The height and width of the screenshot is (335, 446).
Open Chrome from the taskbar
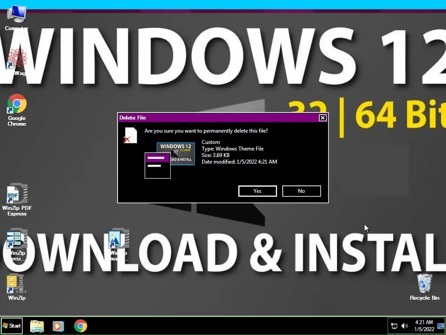click(x=81, y=326)
